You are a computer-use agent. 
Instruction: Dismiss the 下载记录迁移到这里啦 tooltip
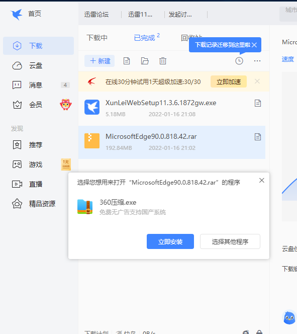click(254, 45)
